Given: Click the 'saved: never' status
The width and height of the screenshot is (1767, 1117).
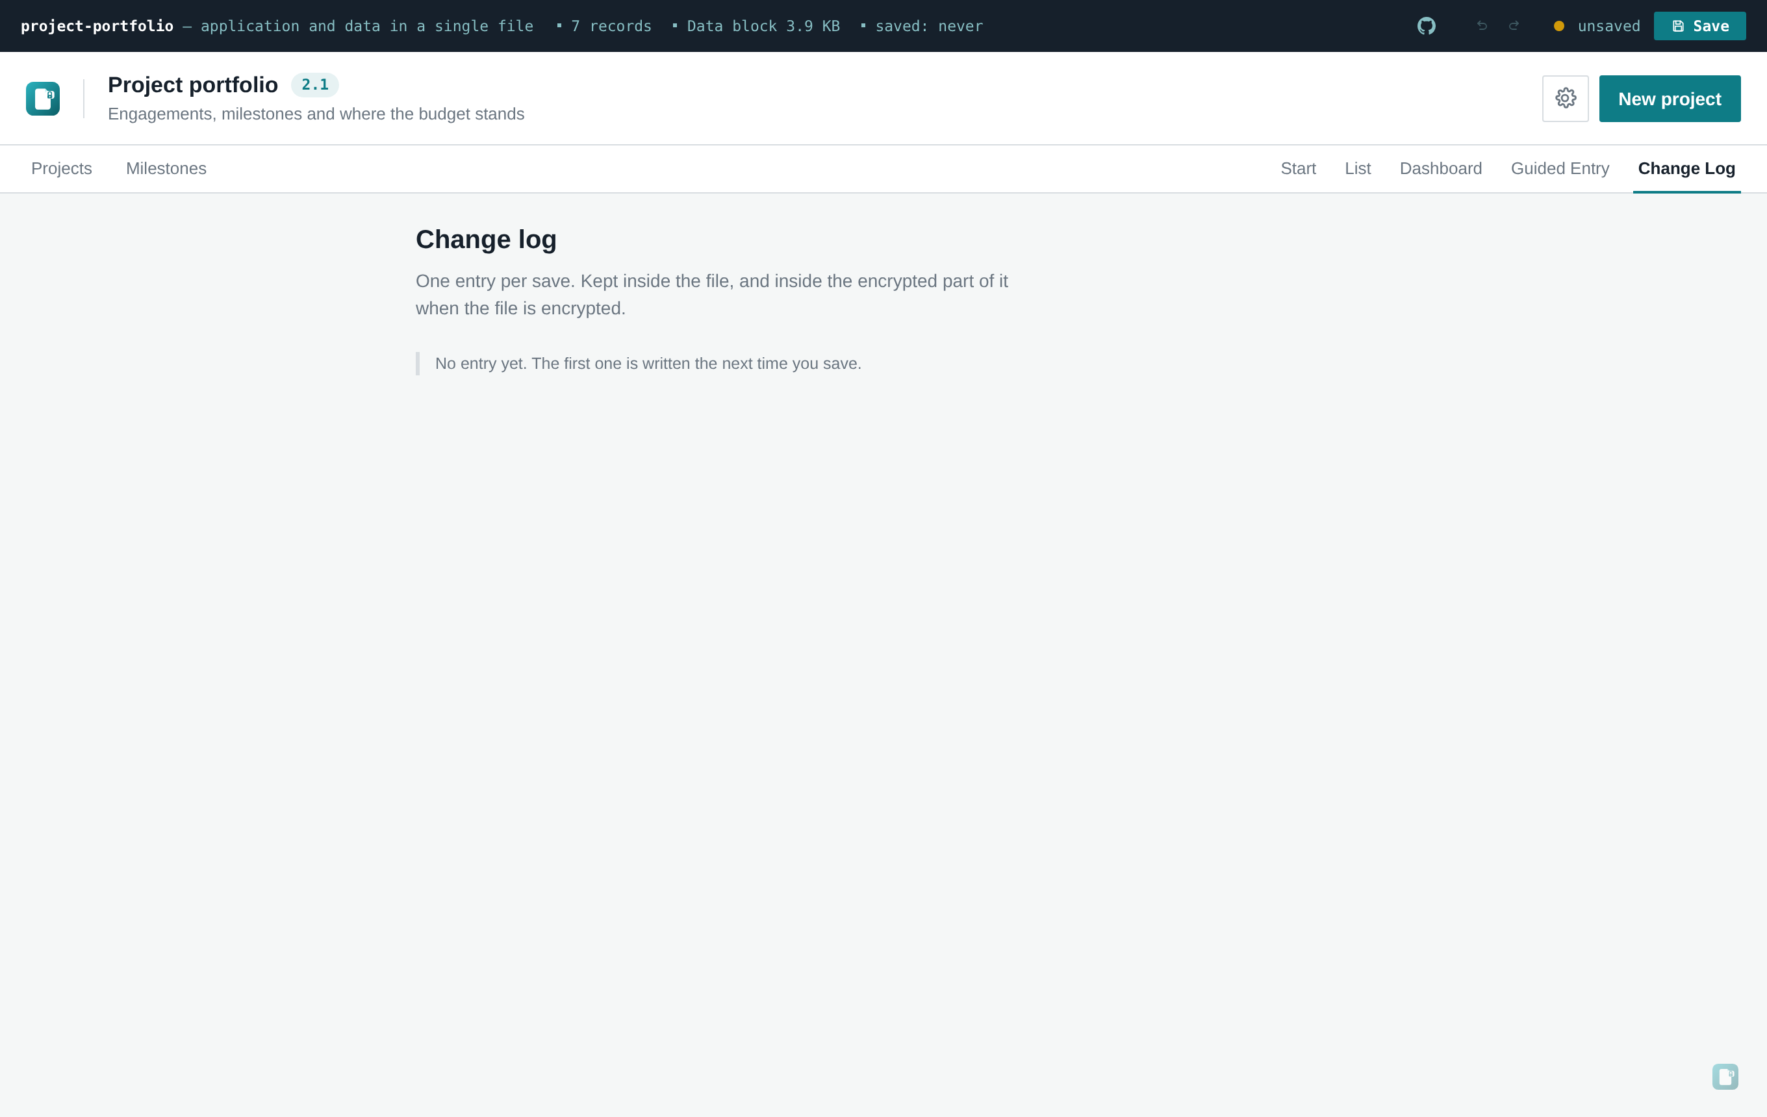Looking at the screenshot, I should (x=929, y=27).
